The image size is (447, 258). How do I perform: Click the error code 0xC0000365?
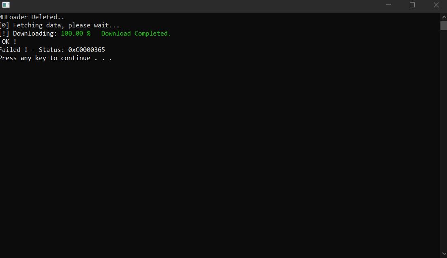point(87,50)
